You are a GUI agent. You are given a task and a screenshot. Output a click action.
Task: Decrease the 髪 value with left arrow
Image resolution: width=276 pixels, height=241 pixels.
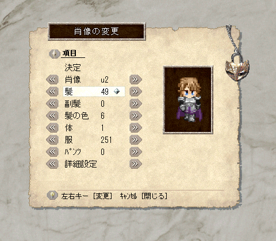coord(52,92)
